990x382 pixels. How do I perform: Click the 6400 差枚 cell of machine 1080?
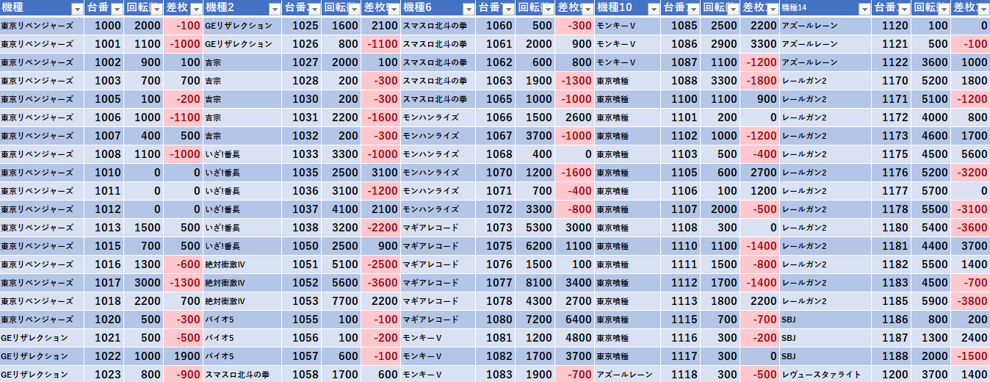(x=574, y=320)
